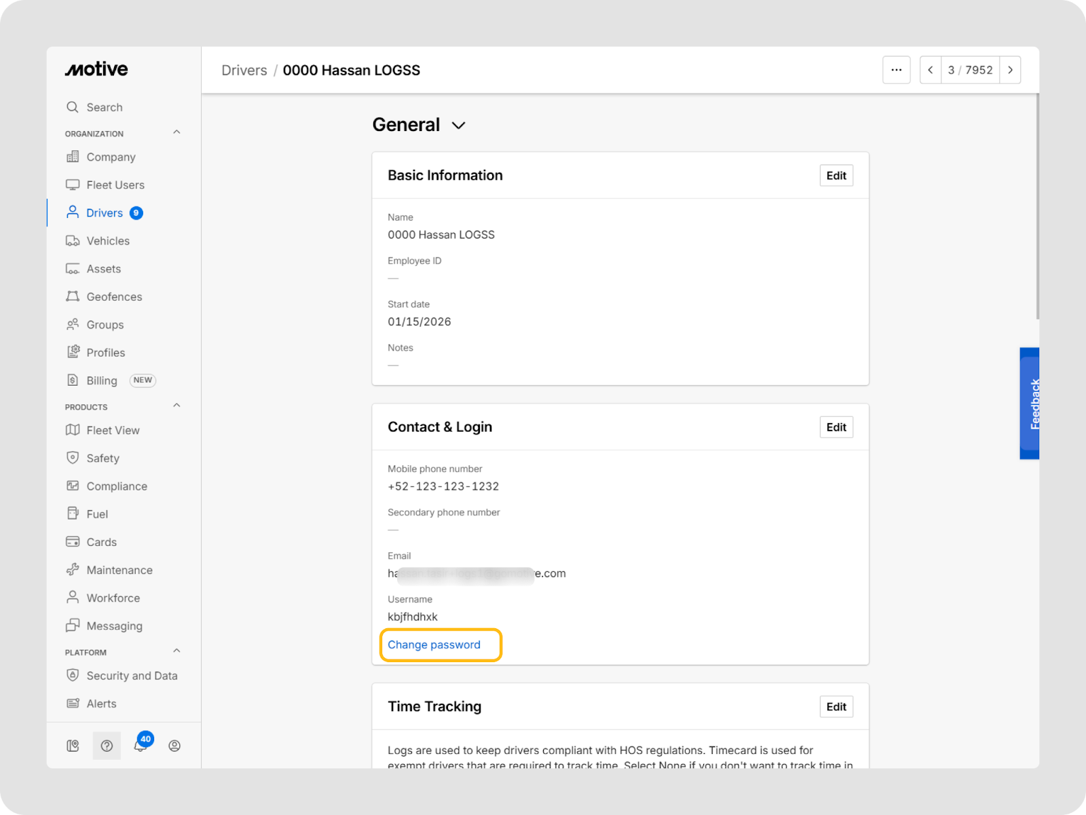Open the Feedback side tab
The height and width of the screenshot is (815, 1086).
[x=1030, y=403]
